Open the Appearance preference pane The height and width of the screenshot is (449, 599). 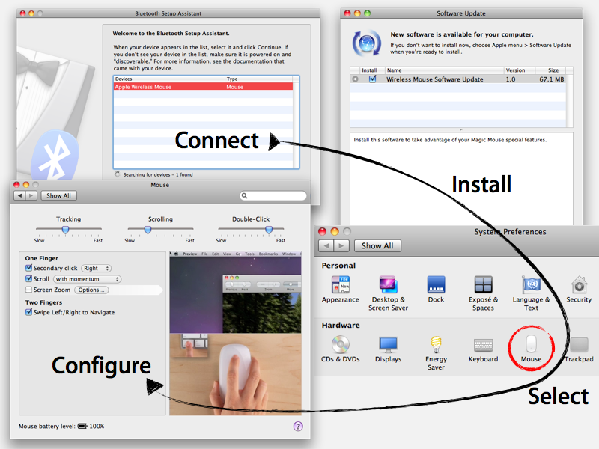[340, 290]
